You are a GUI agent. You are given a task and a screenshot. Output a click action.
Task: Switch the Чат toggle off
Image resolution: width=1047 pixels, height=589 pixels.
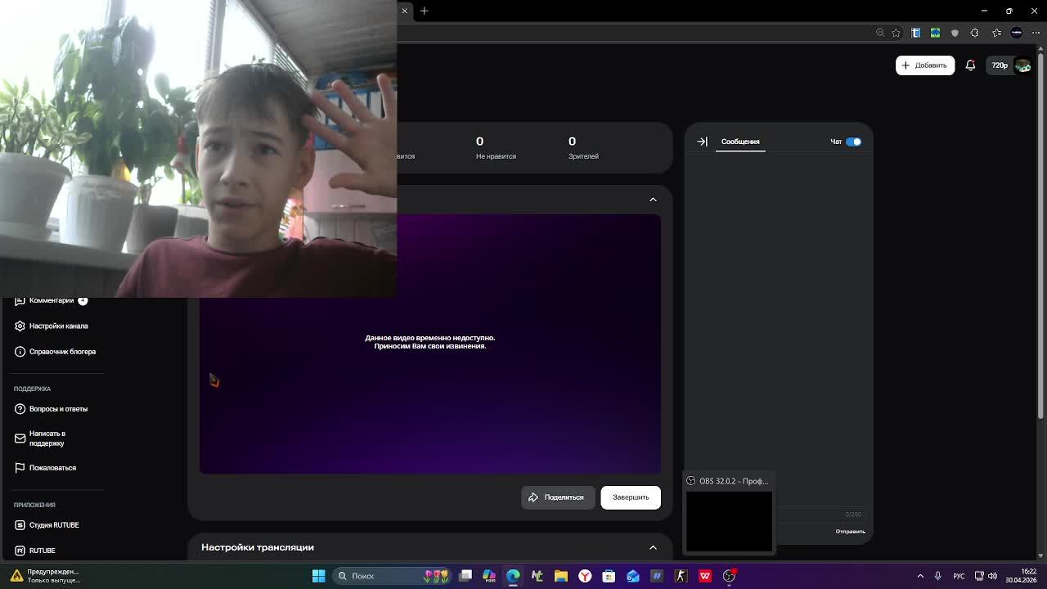853,142
